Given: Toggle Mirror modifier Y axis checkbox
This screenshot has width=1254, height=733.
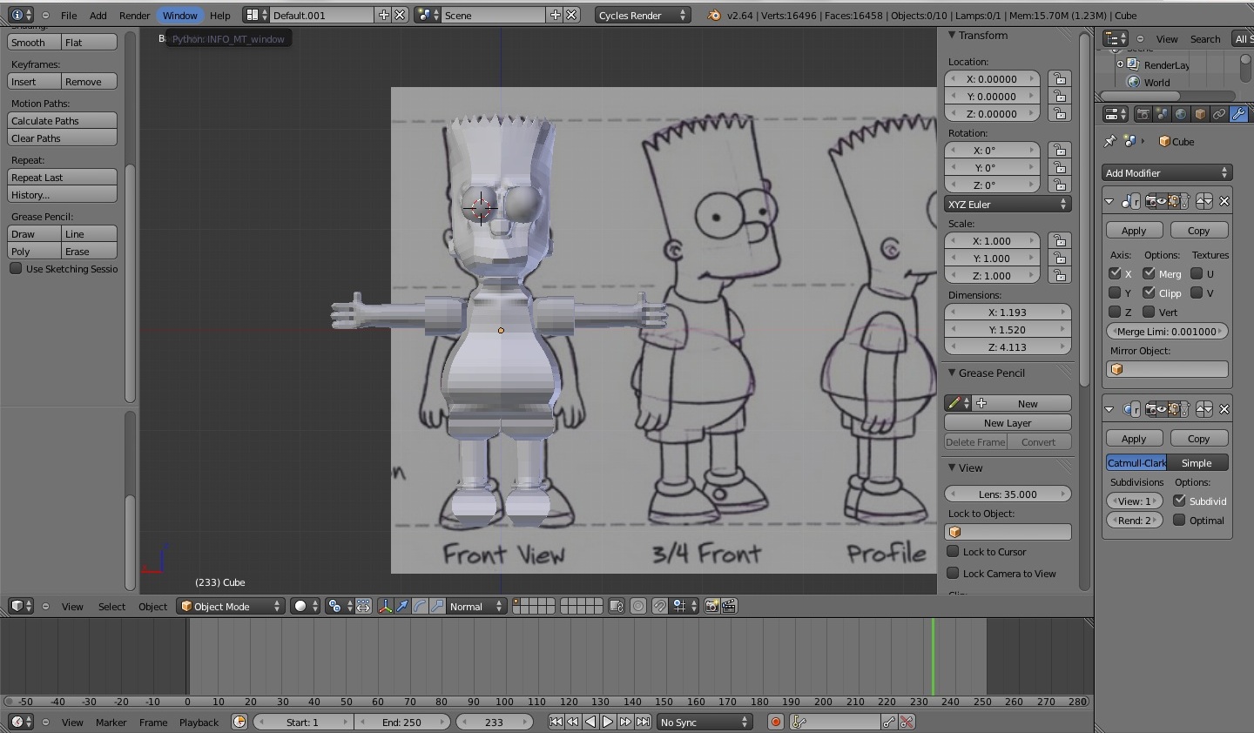Looking at the screenshot, I should (1115, 293).
